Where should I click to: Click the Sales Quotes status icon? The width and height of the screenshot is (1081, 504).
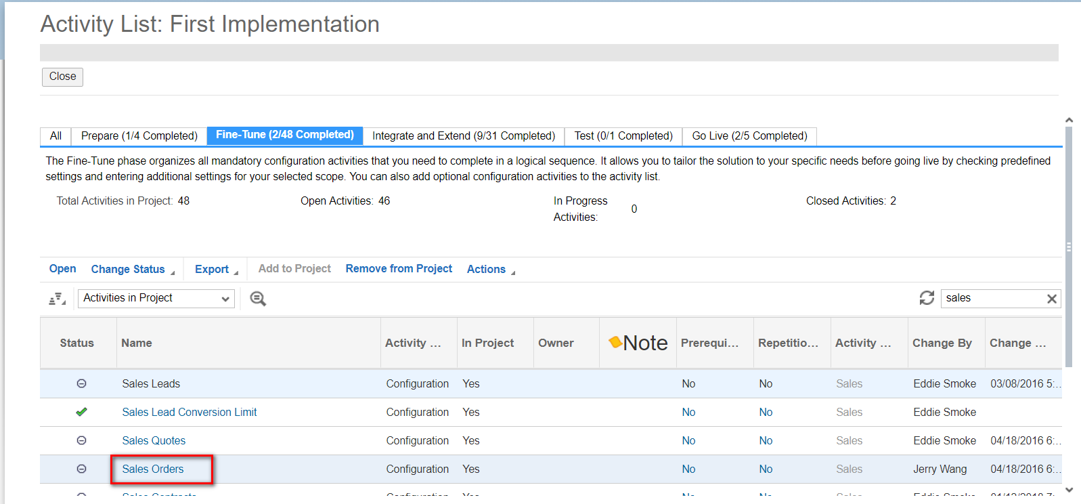tap(81, 440)
